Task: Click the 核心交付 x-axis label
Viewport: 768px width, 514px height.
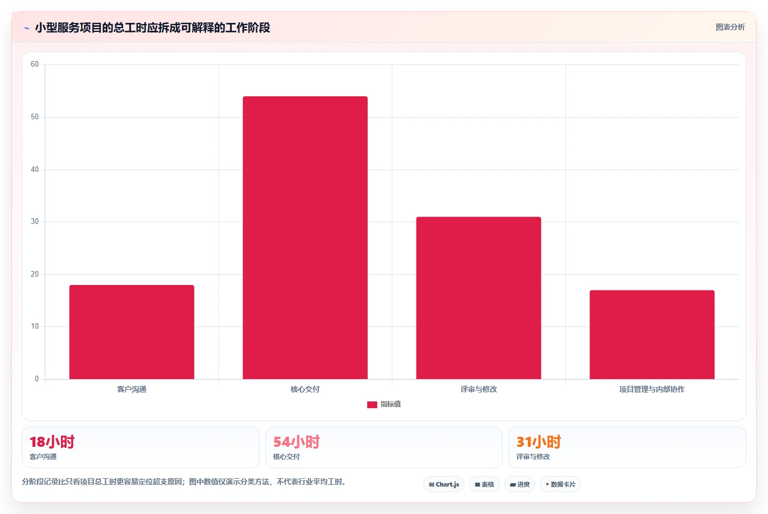Action: point(305,389)
